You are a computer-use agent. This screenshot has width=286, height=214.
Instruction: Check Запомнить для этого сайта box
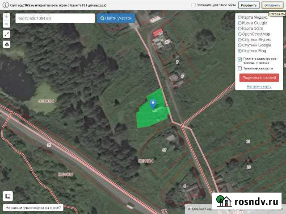pyautogui.click(x=193, y=5)
